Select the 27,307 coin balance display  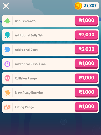[87, 6]
